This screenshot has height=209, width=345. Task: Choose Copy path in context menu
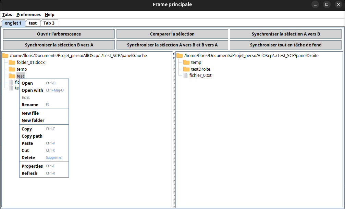pyautogui.click(x=32, y=136)
